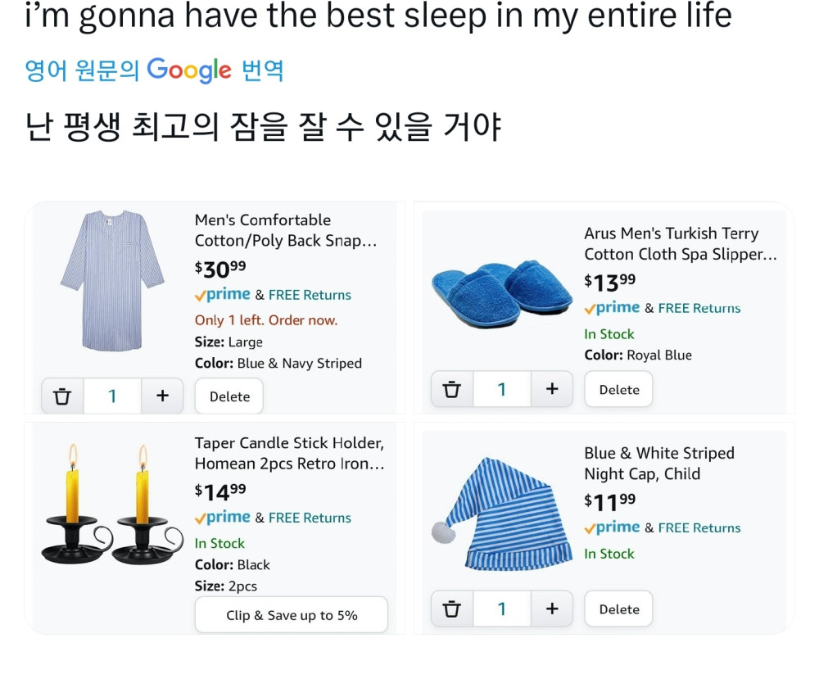Click trash icon for the spa slippers
This screenshot has height=679, width=819.
(452, 390)
